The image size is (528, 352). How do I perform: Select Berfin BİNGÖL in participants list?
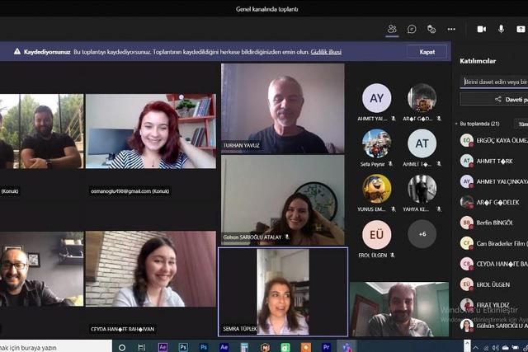494,223
